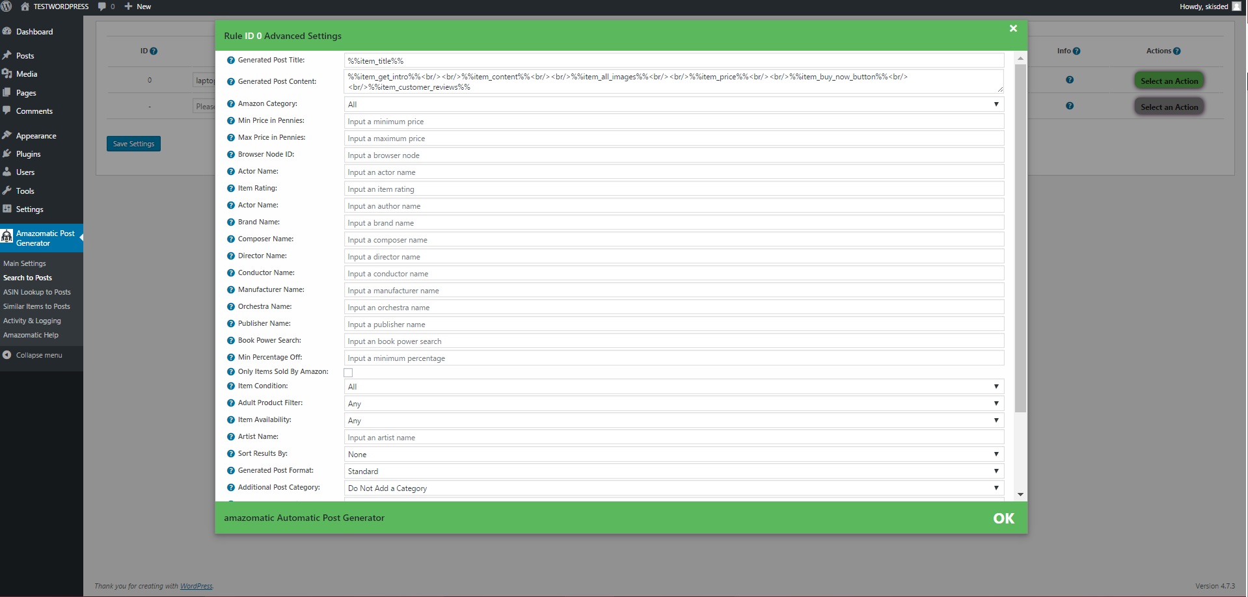Click help icon beside Generated Post Title
Image resolution: width=1248 pixels, height=597 pixels.
point(230,60)
